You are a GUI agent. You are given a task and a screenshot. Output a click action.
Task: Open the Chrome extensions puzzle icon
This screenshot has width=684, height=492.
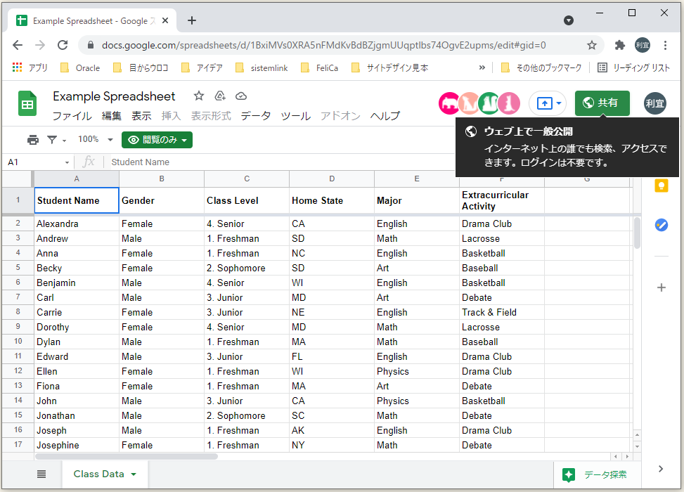click(x=618, y=44)
